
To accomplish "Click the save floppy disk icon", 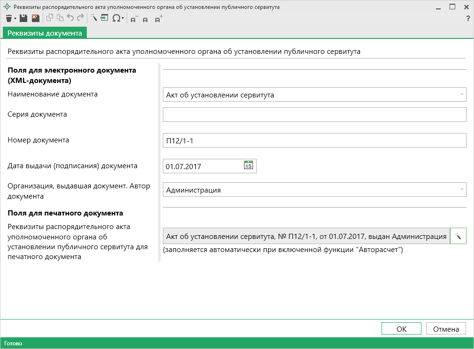I will point(23,18).
